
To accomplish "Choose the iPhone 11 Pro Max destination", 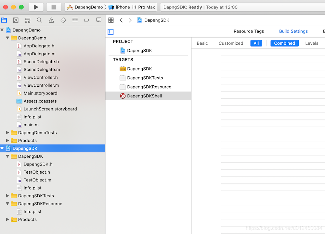I will (x=132, y=7).
